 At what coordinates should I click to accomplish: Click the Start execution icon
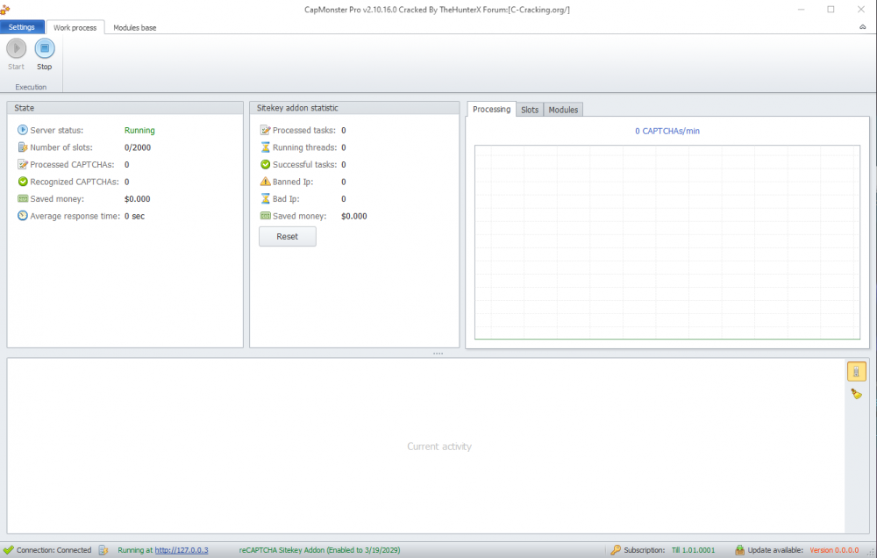point(16,48)
